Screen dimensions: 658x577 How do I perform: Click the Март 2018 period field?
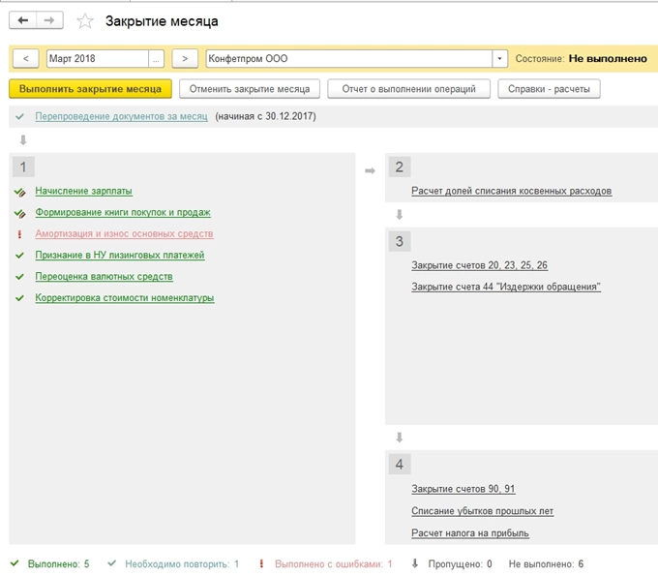click(97, 59)
